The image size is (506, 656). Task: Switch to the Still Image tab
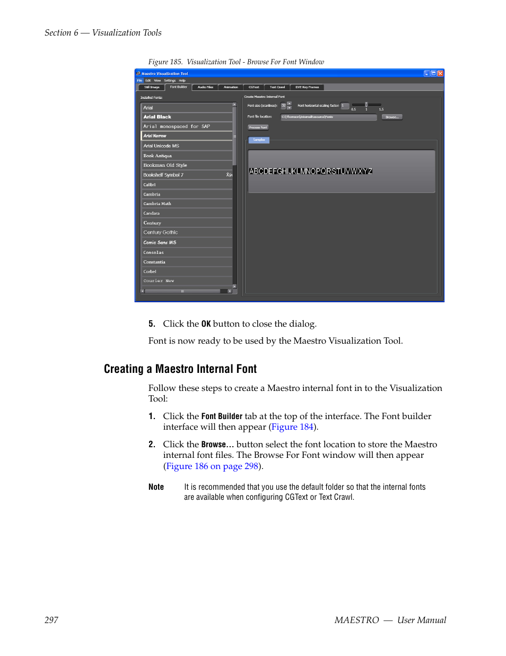152,87
